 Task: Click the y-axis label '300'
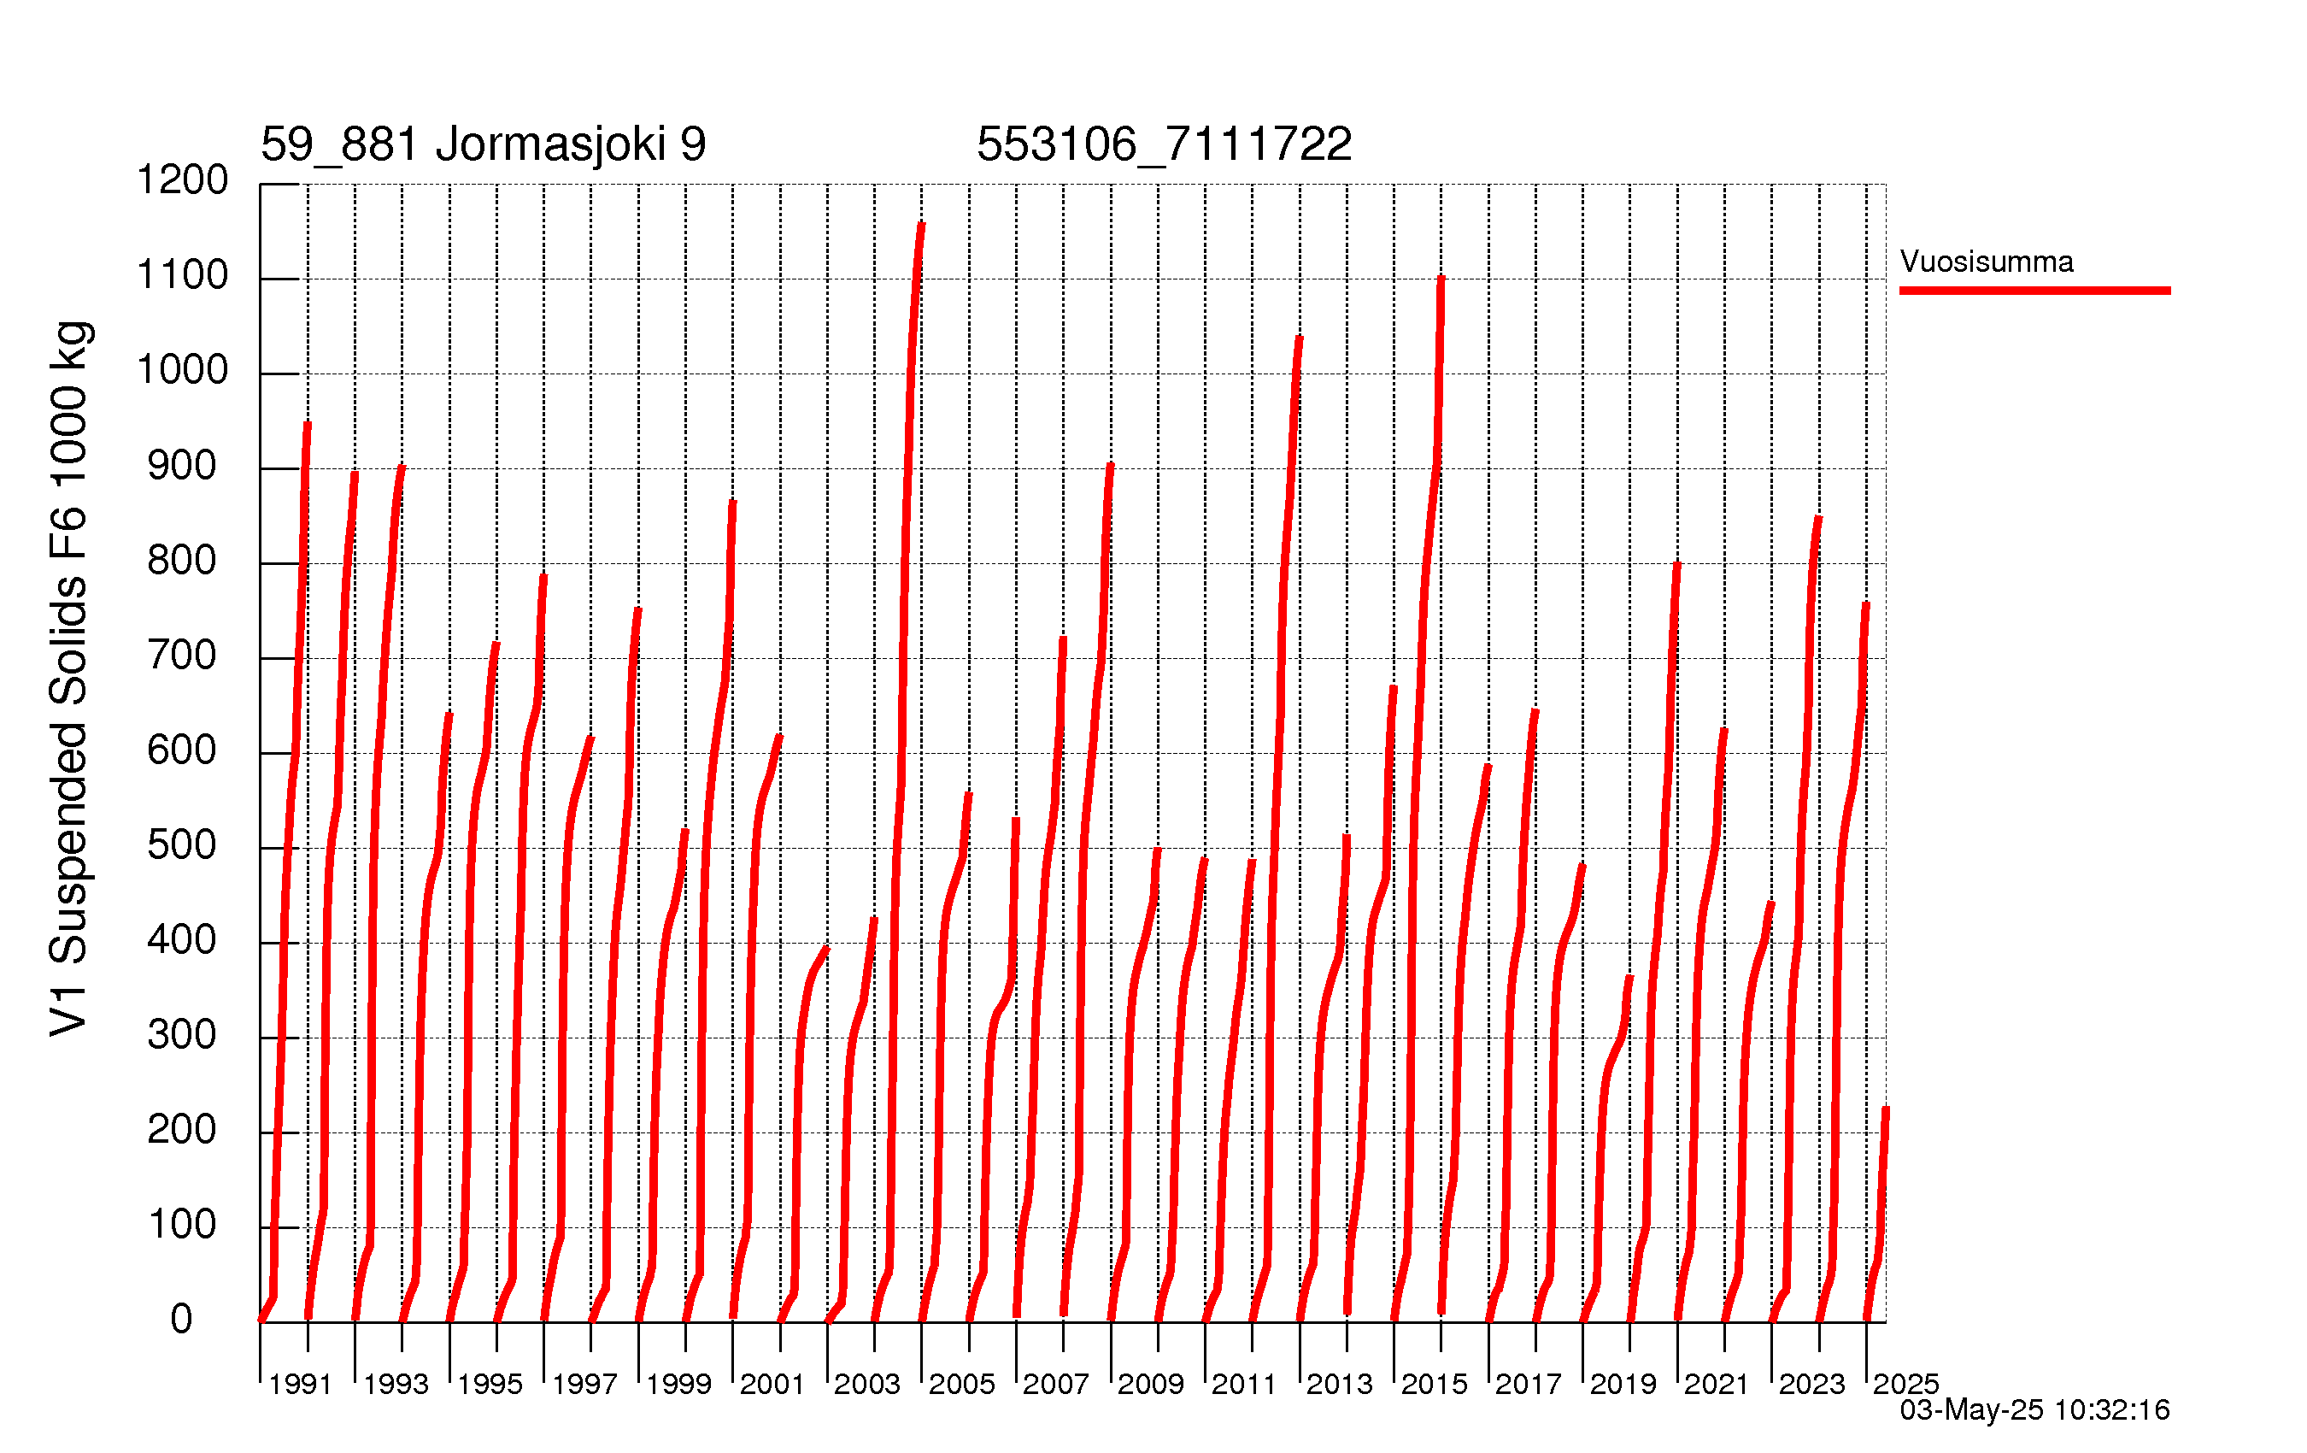coord(182,1035)
